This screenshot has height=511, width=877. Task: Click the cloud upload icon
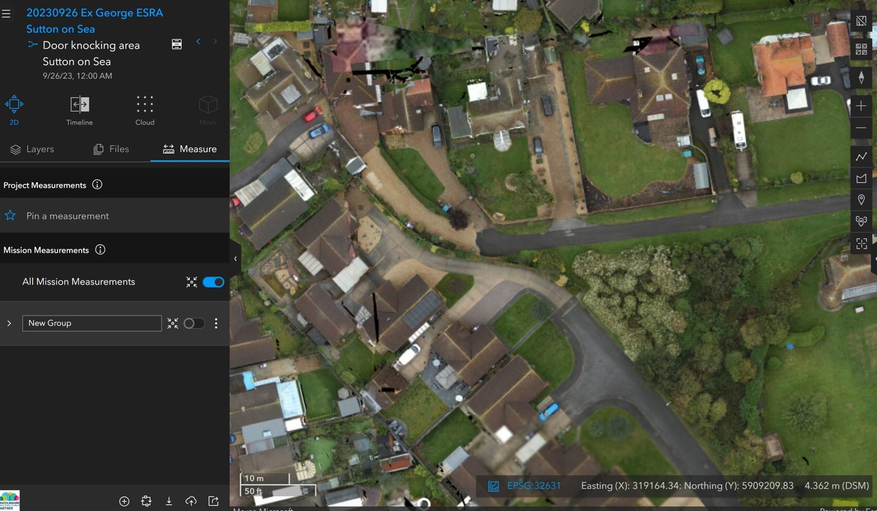[191, 501]
